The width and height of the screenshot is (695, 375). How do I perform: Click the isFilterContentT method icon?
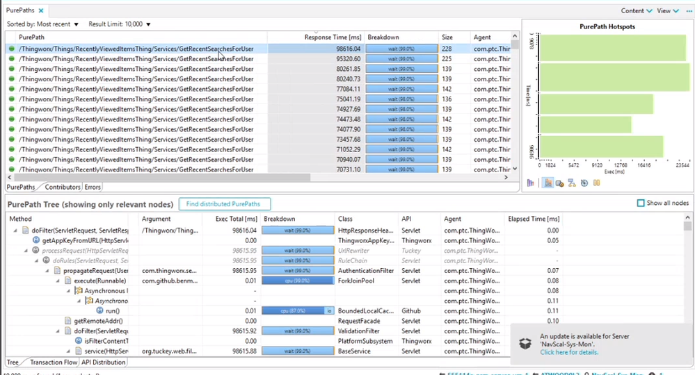[79, 340]
